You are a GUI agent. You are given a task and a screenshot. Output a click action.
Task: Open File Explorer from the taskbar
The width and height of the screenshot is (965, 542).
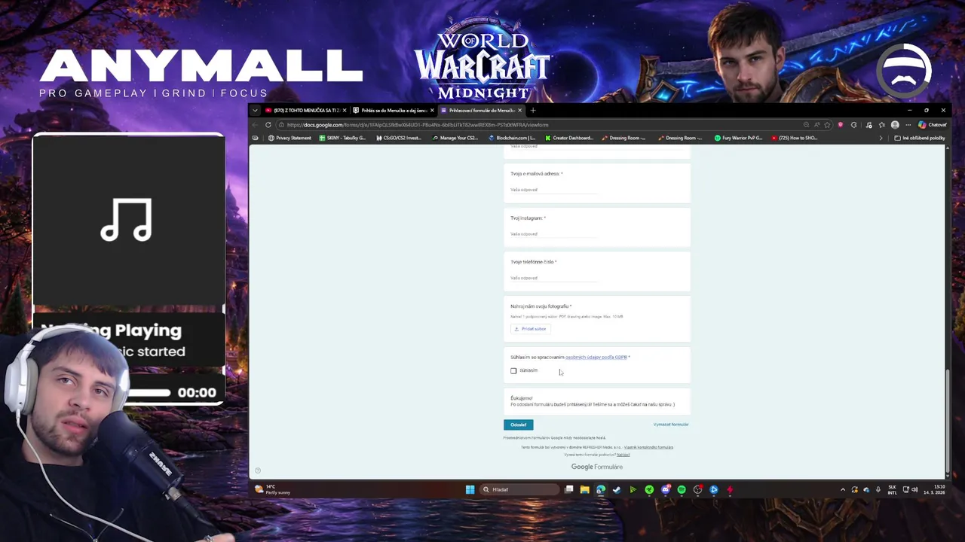(x=585, y=489)
